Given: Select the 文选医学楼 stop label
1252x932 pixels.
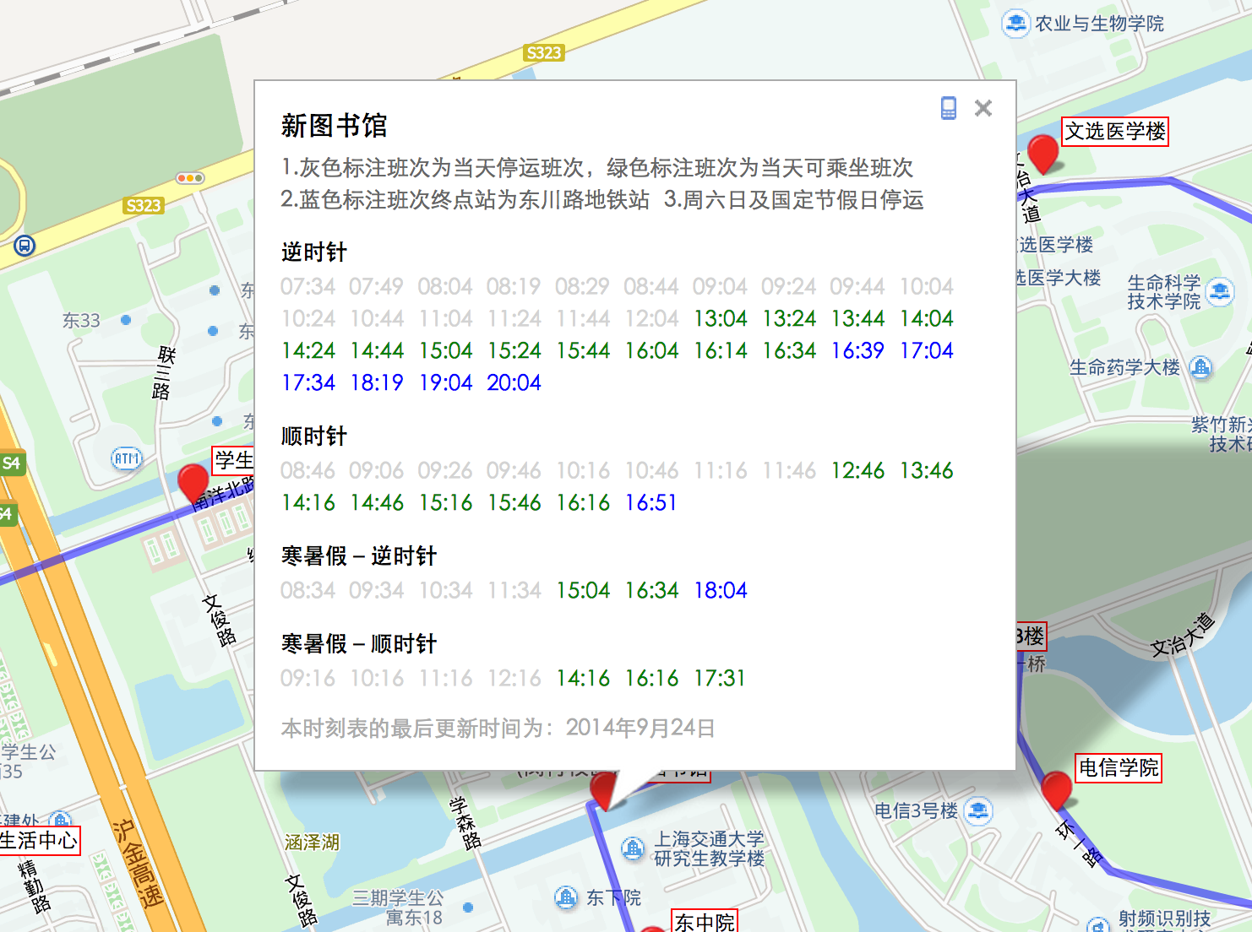Looking at the screenshot, I should 1114,132.
